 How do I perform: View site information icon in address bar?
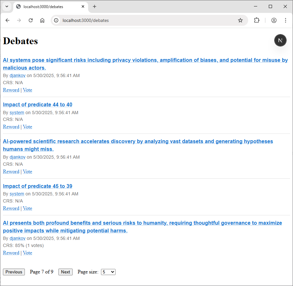(x=56, y=20)
